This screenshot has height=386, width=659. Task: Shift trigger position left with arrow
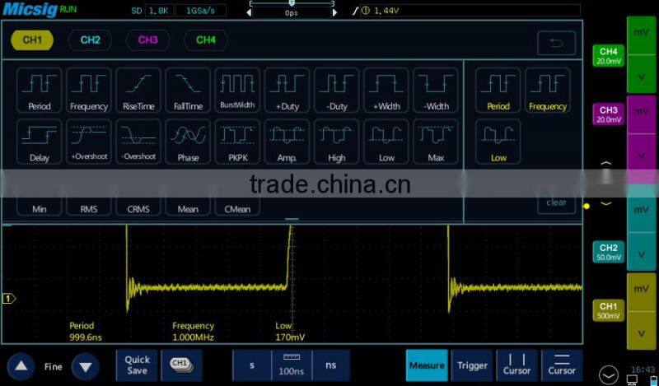pyautogui.click(x=249, y=13)
